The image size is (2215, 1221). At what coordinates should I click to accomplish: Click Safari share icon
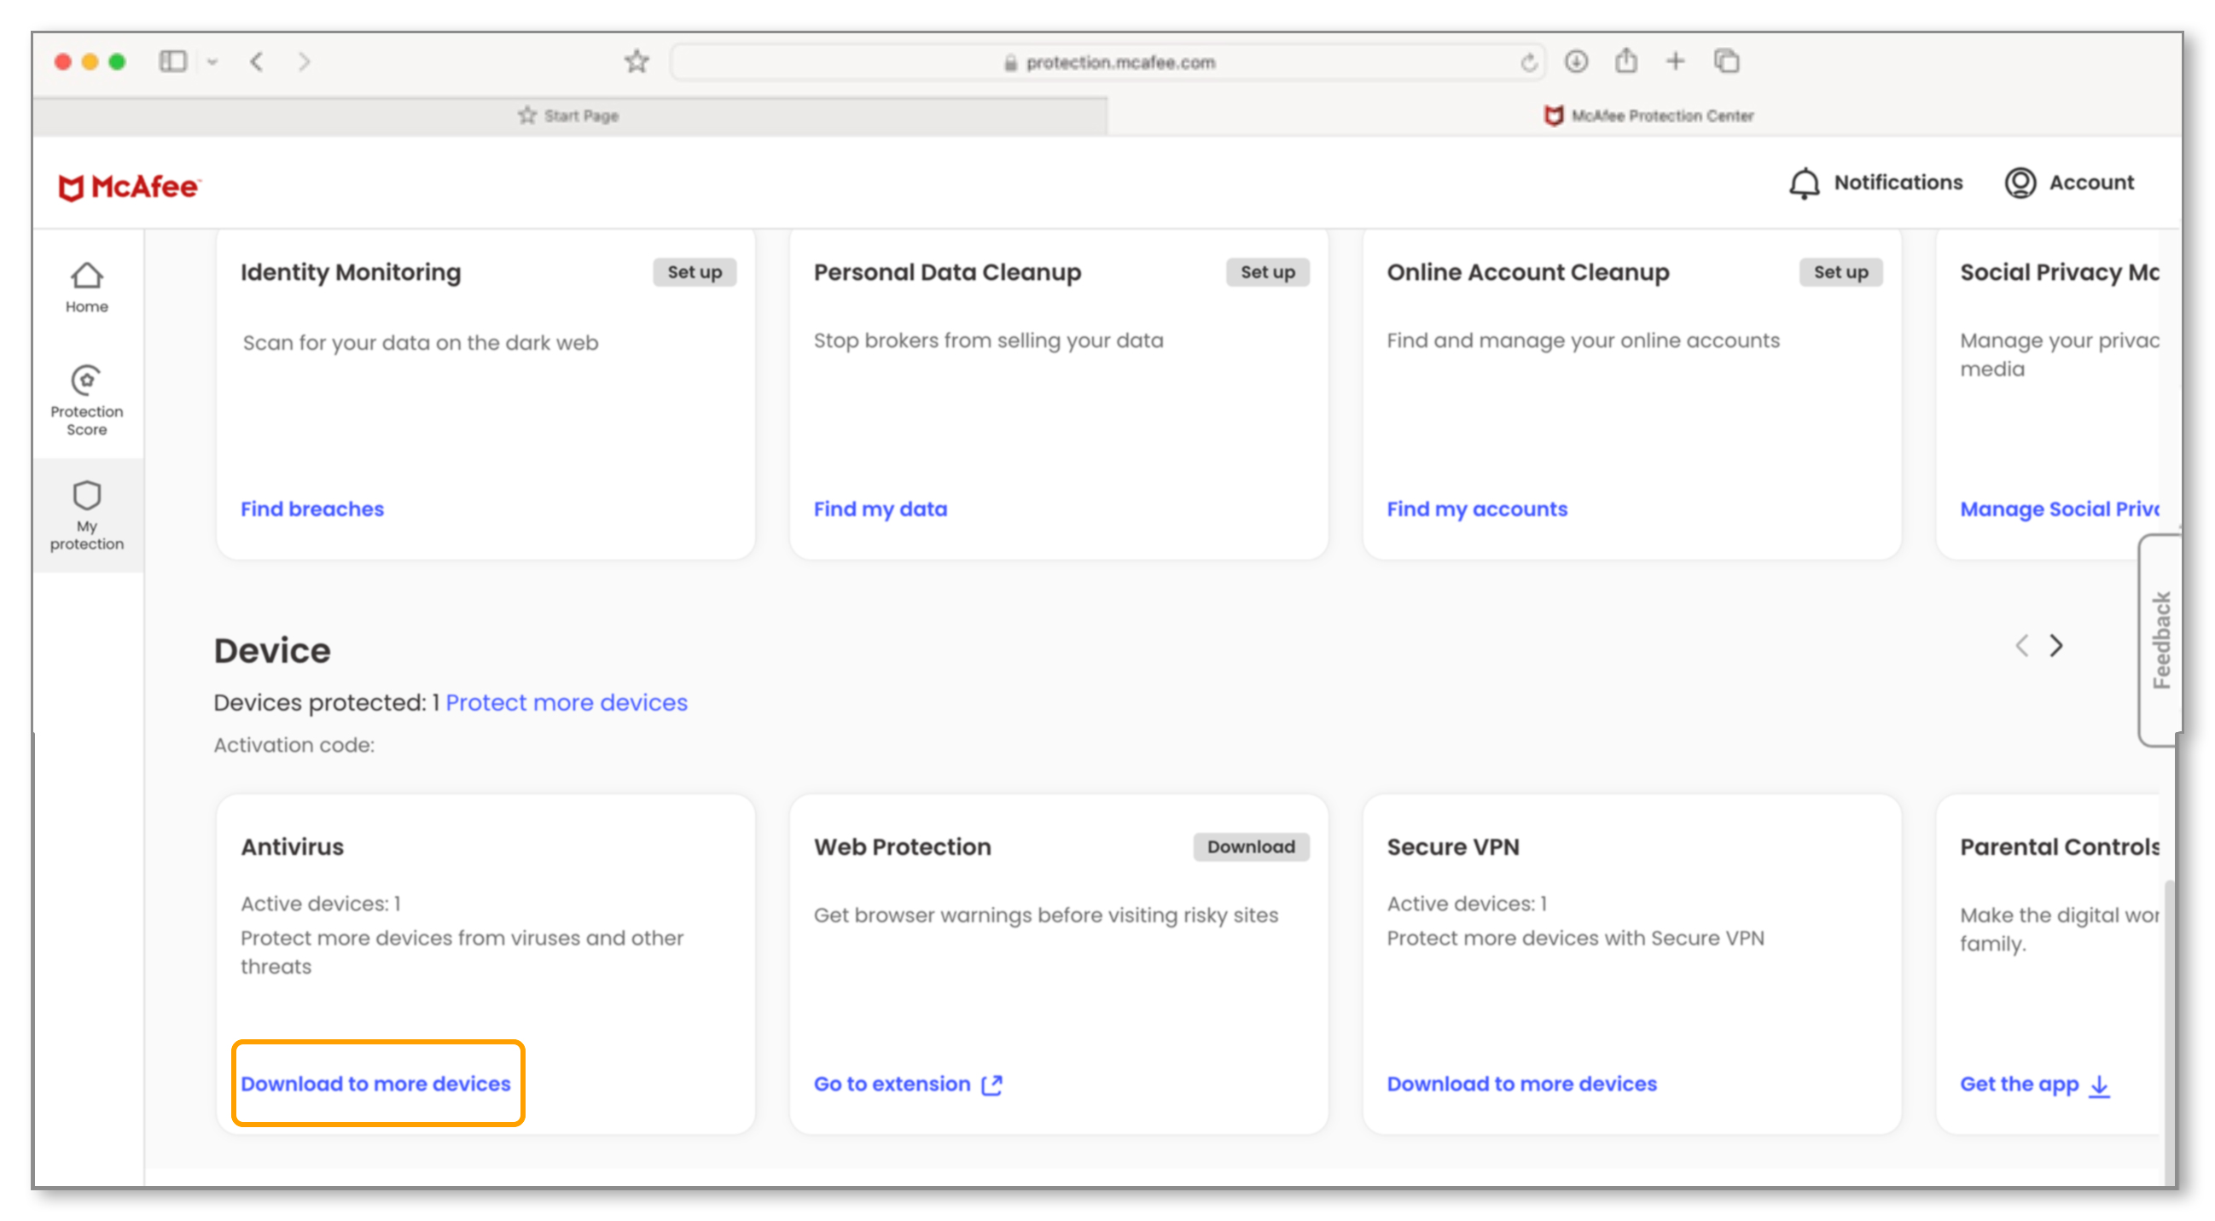1626,62
